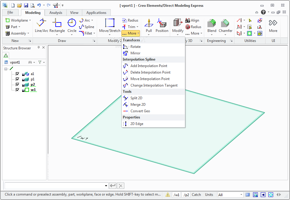
Task: Collapse the ribbon with caret icon
Action: [x=257, y=12]
